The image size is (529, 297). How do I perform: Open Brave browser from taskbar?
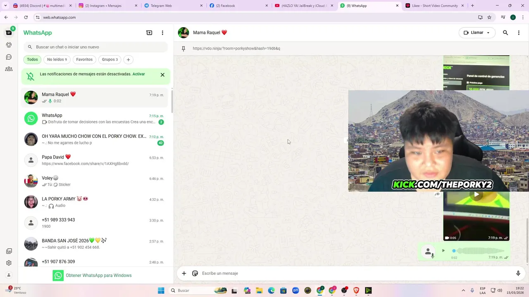pyautogui.click(x=356, y=290)
